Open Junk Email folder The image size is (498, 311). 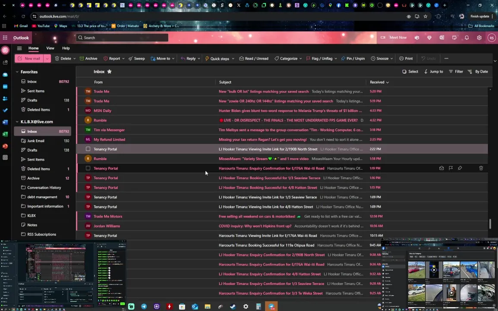(x=43, y=140)
